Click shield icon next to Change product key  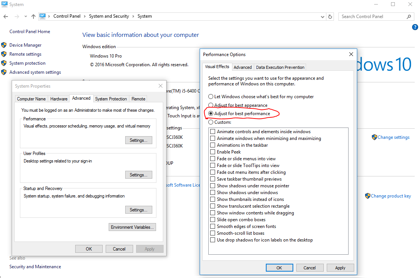tap(367, 196)
